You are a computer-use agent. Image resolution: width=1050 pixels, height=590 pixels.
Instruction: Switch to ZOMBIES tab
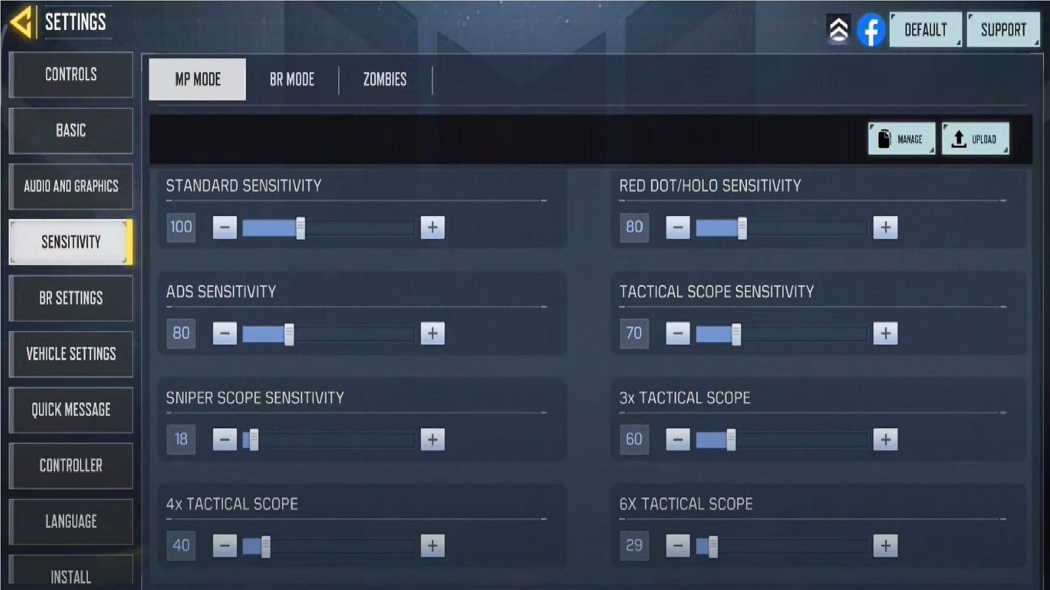(x=384, y=79)
